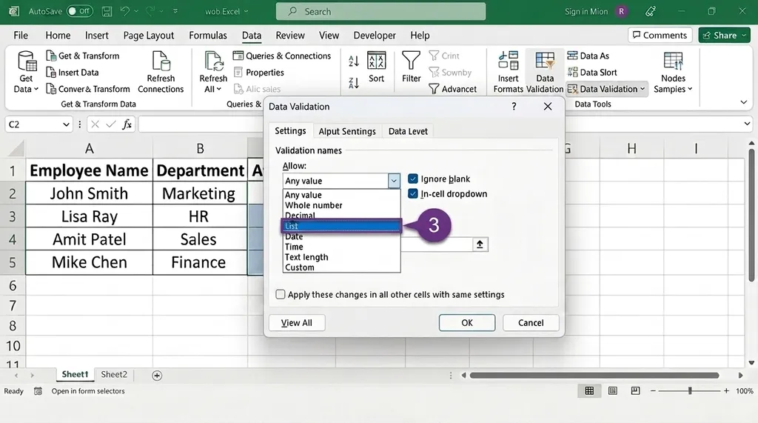Open the Formulas ribbon tab

point(208,36)
